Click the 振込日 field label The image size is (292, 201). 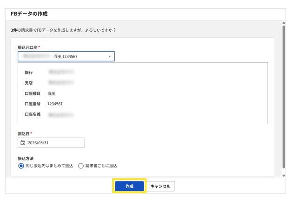24,134
